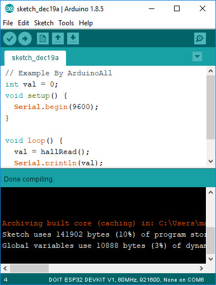Open a sketch with the up-arrow icon
This screenshot has height=285, width=216.
click(58, 38)
